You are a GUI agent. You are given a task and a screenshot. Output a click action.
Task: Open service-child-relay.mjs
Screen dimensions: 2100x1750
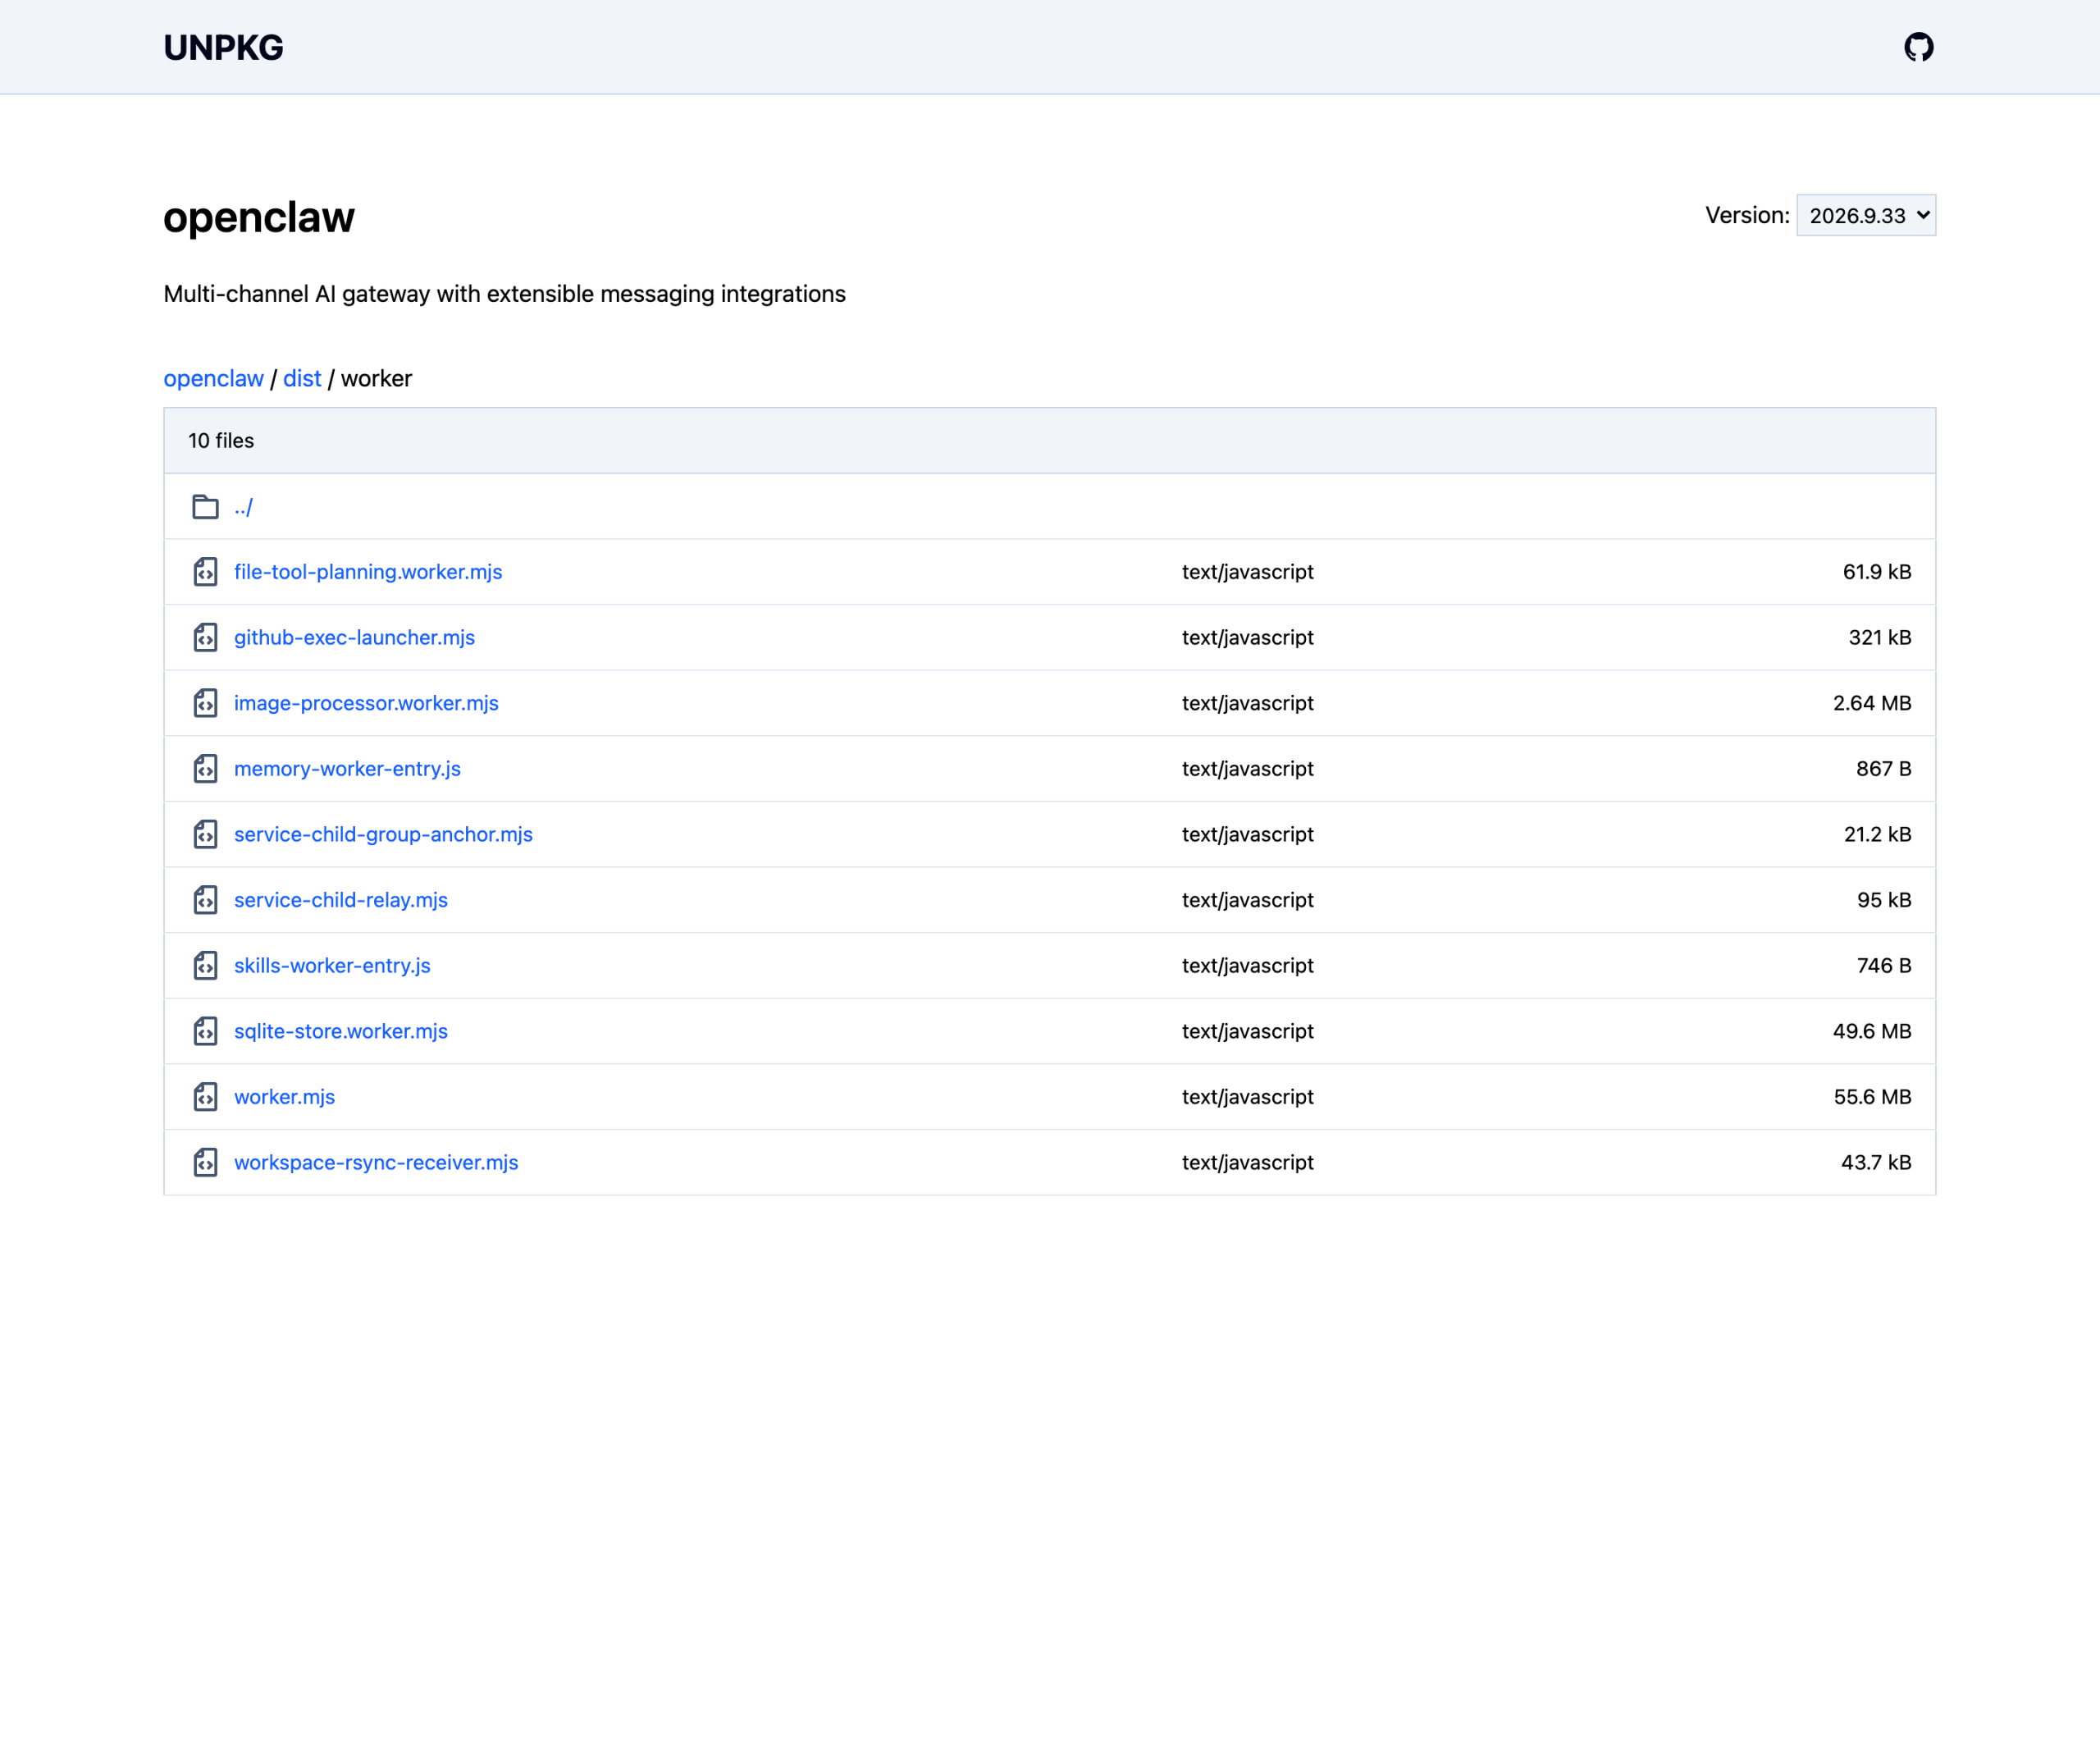(341, 900)
